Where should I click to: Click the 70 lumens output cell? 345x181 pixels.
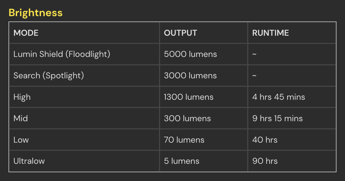(204, 140)
